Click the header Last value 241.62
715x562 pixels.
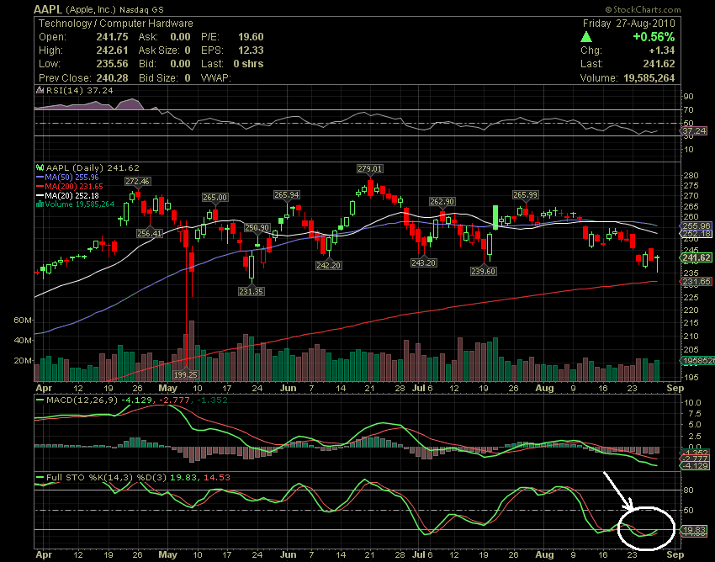(659, 64)
